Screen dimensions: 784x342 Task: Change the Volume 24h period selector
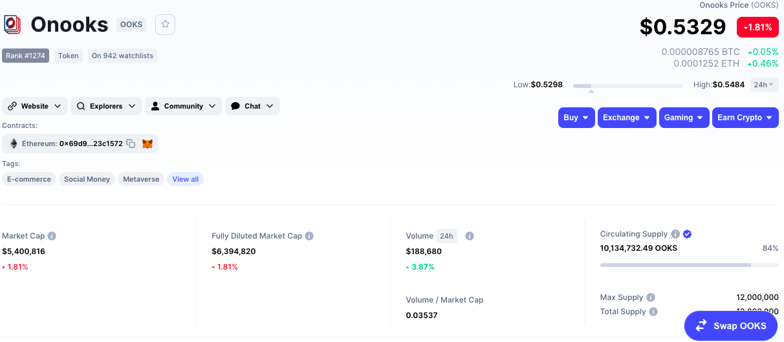point(447,236)
